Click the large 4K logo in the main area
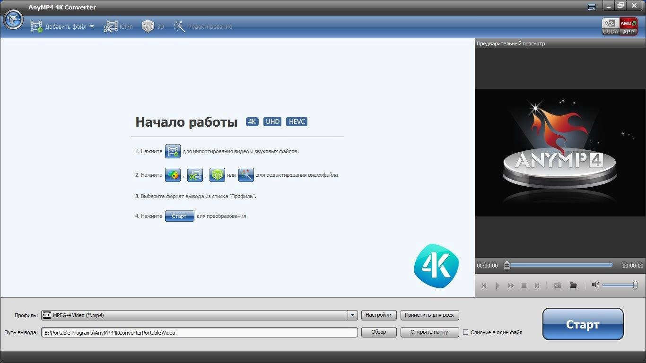The image size is (646, 363). [x=436, y=266]
